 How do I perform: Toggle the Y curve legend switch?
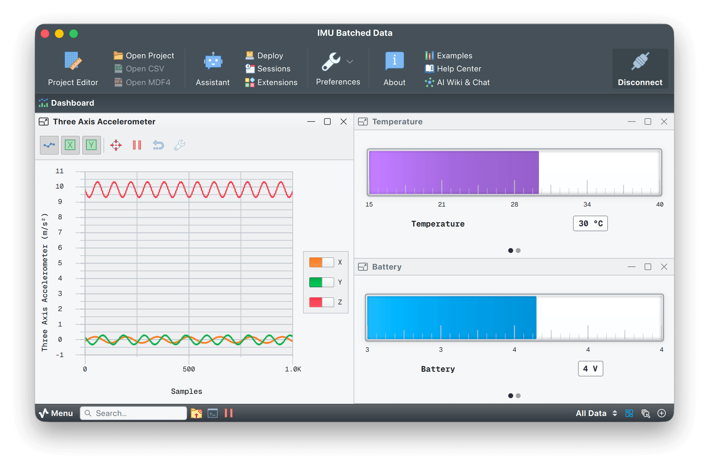[321, 282]
